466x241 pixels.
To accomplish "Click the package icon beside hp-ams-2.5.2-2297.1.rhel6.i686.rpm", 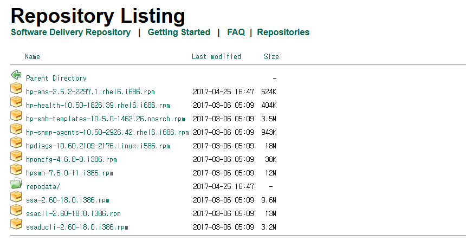I will pos(16,88).
